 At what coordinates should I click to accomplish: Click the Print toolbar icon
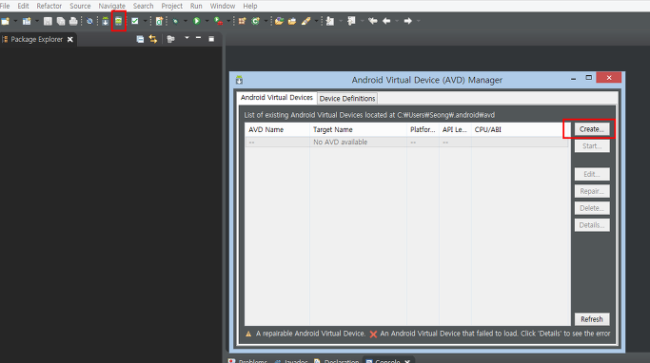pyautogui.click(x=73, y=21)
